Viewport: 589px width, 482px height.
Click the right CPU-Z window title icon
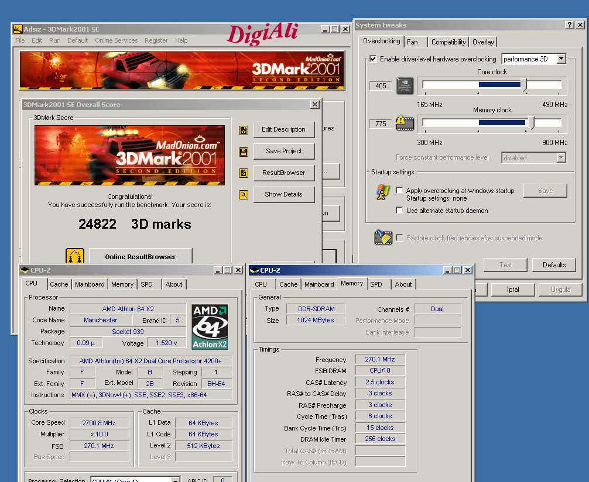(254, 270)
